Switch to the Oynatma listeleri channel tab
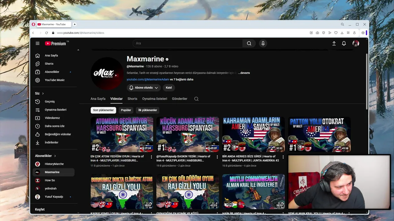The width and height of the screenshot is (394, 221). click(x=155, y=99)
